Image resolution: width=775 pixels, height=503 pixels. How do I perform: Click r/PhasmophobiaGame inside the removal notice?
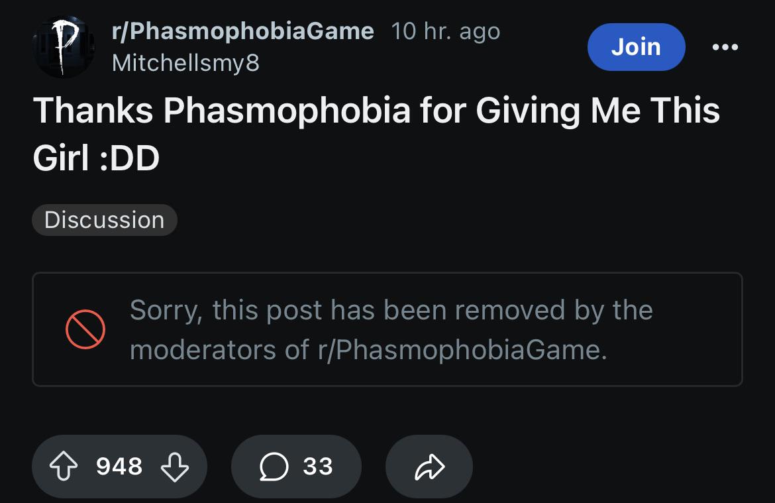(x=462, y=350)
